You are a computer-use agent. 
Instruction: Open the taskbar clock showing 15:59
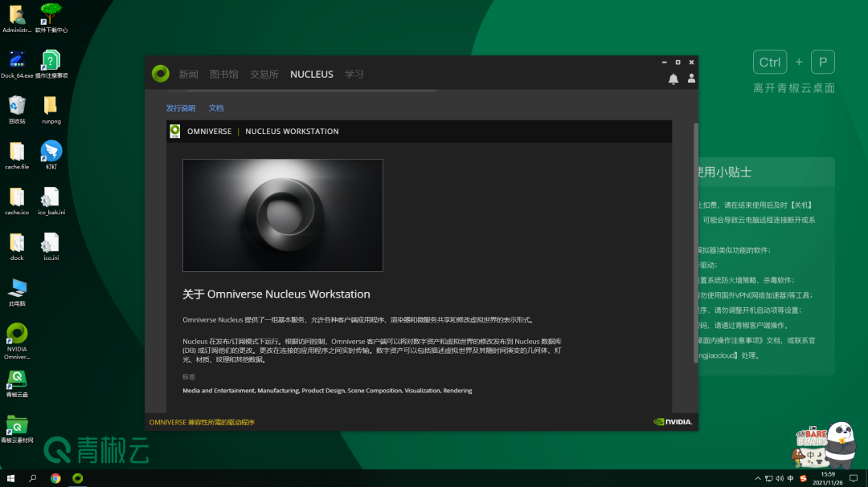[x=828, y=478]
